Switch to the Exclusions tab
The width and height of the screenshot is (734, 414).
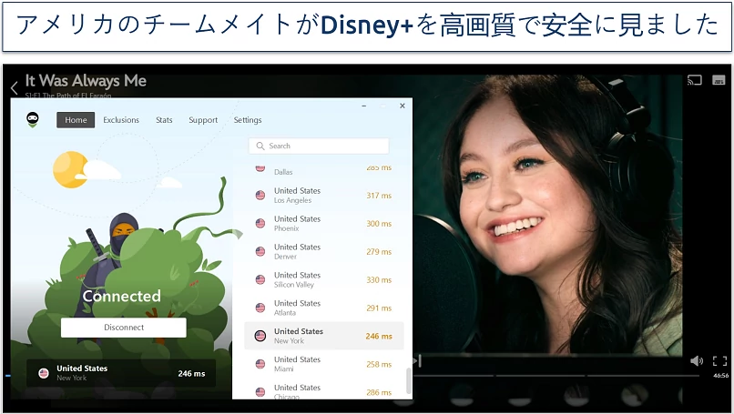click(121, 120)
